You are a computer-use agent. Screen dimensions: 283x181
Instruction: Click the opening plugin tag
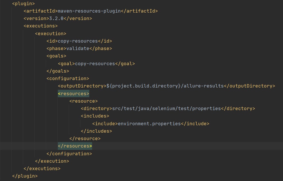click(23, 4)
